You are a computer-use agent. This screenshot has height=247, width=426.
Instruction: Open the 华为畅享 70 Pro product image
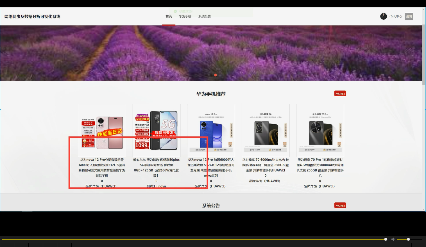320,130
